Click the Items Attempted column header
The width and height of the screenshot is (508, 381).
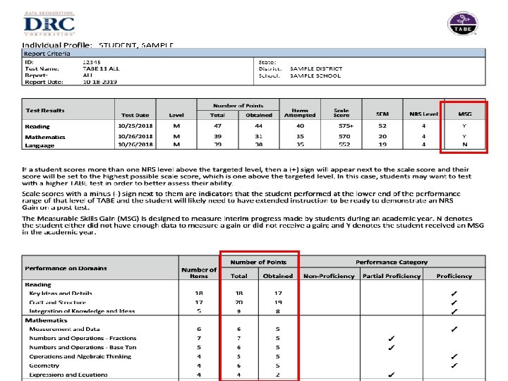(300, 112)
